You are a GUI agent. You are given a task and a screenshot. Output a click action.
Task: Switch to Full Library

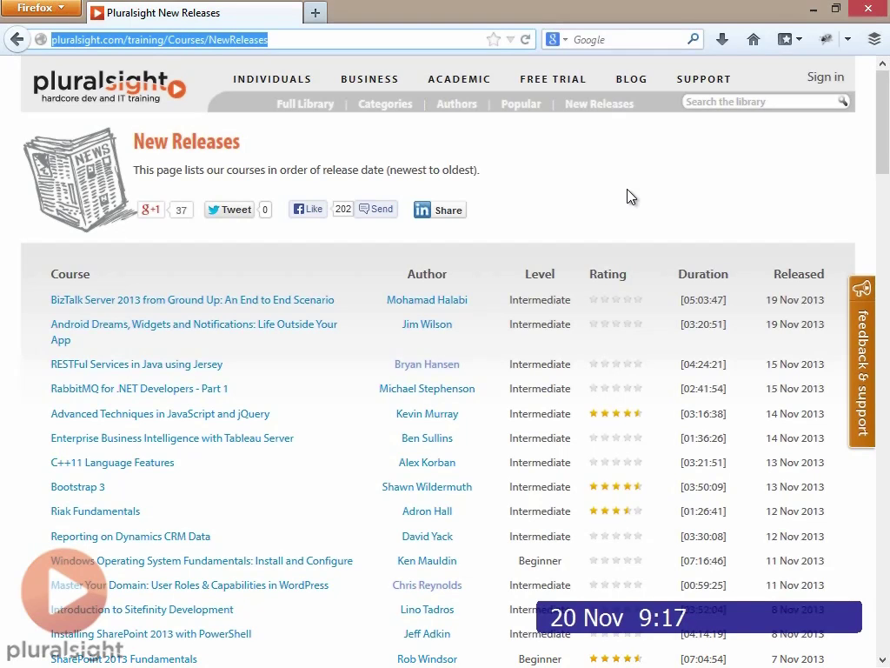pos(305,104)
